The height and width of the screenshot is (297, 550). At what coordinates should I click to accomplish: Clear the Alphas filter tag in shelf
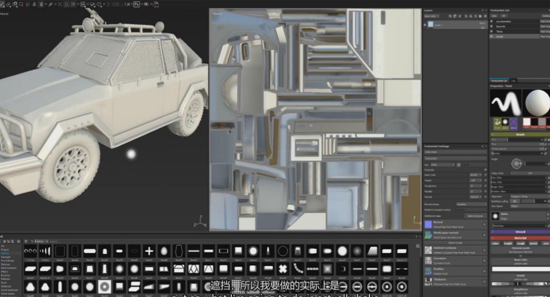click(x=47, y=242)
